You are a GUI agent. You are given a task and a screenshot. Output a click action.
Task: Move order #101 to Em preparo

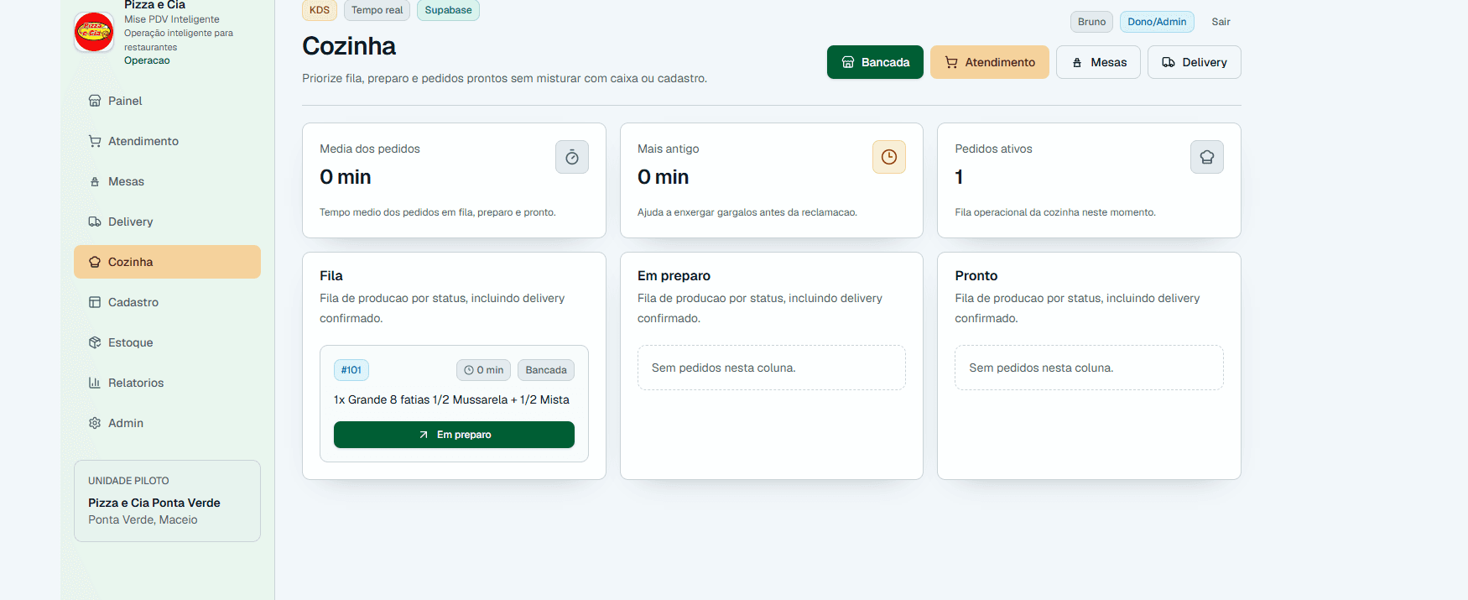coord(454,435)
